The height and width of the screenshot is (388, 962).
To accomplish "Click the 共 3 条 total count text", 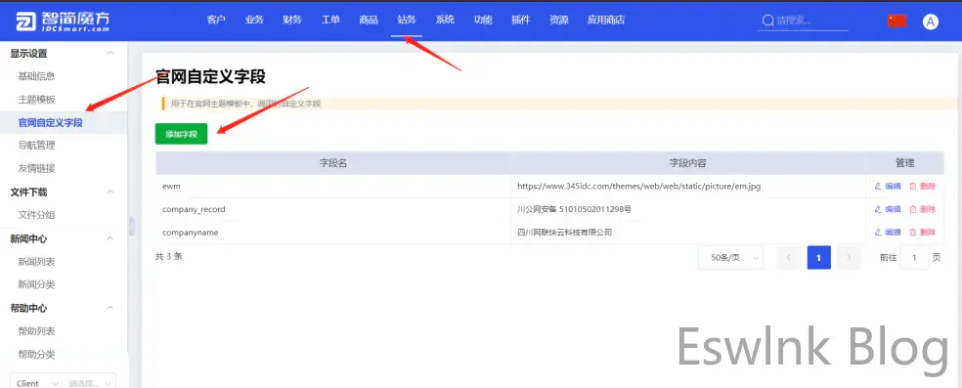I will point(169,256).
